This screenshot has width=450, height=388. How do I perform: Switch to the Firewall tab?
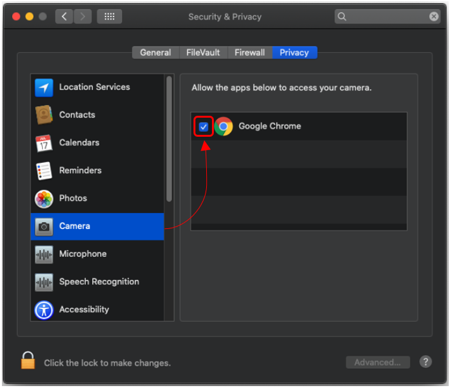coord(251,53)
